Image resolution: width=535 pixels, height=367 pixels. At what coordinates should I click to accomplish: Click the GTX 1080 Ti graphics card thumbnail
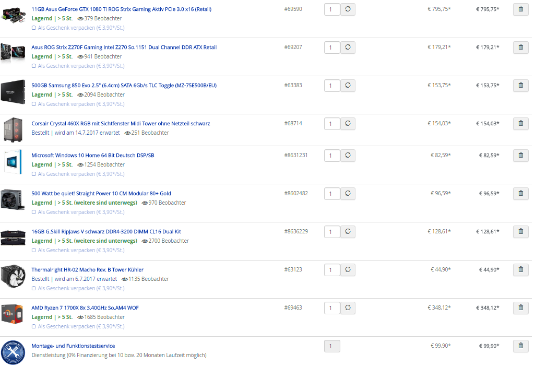tap(13, 15)
